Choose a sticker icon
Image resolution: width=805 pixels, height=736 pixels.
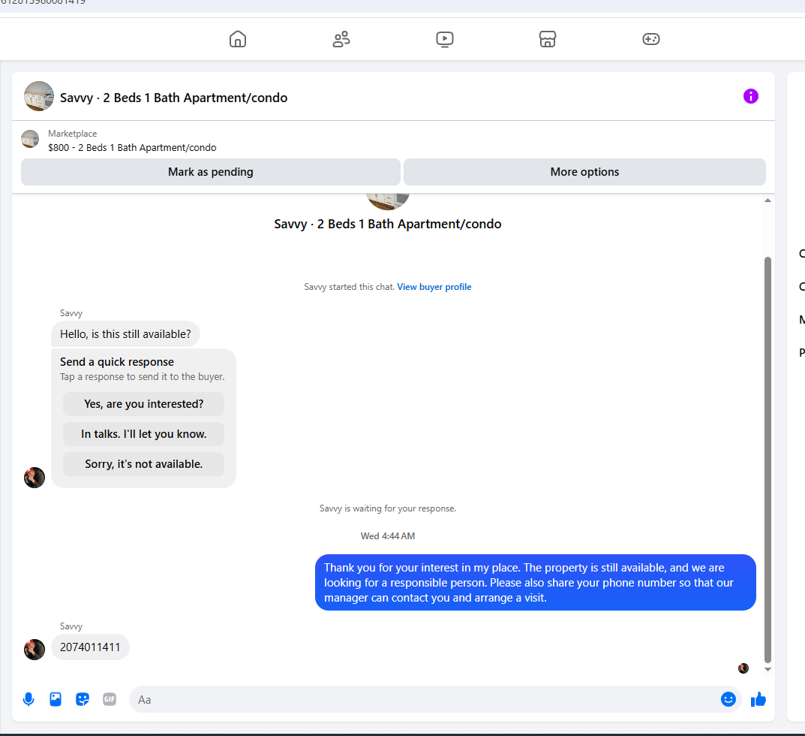[x=82, y=699]
